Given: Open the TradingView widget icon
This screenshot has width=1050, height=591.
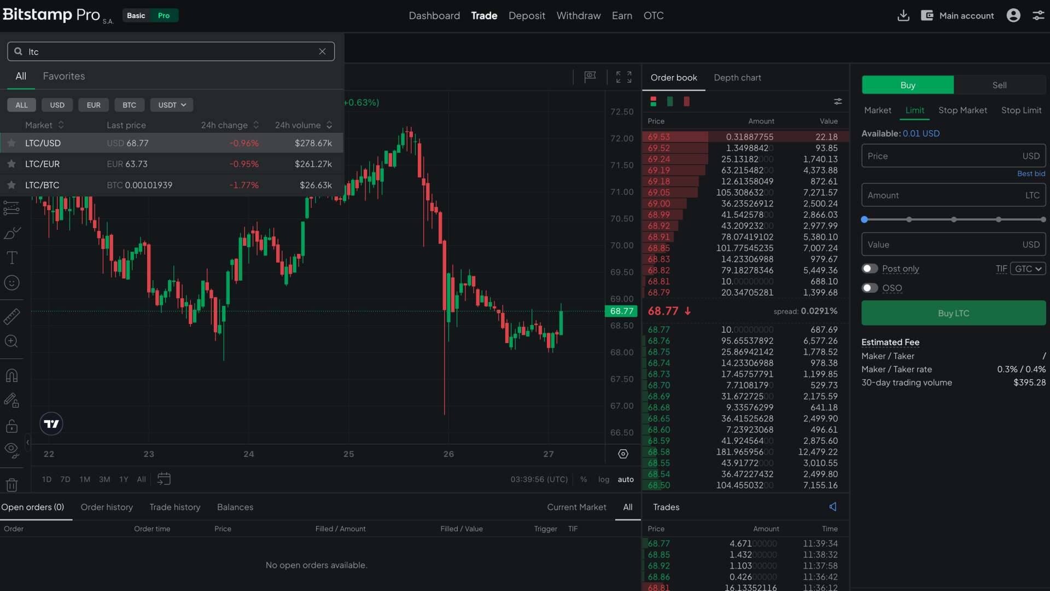Looking at the screenshot, I should [51, 424].
